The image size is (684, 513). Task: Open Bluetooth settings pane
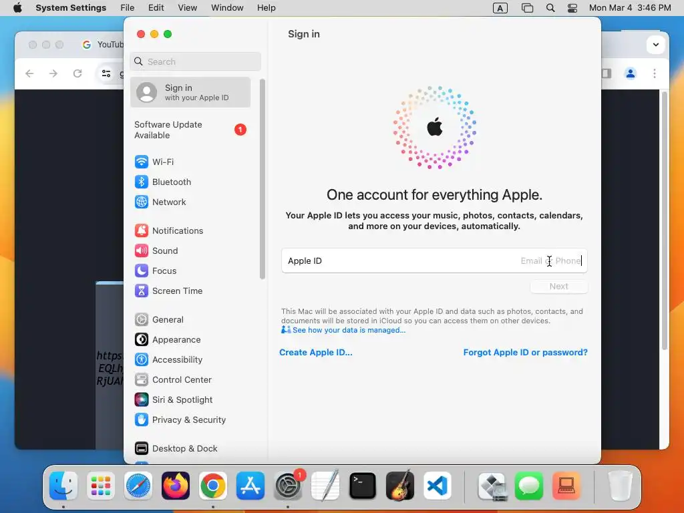[x=162, y=182]
